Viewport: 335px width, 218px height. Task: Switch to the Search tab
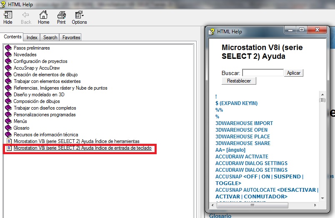50,38
